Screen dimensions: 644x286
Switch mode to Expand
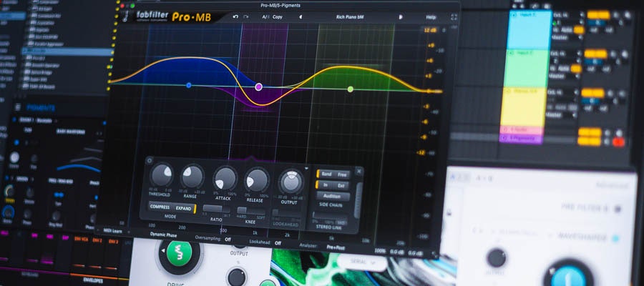point(183,207)
